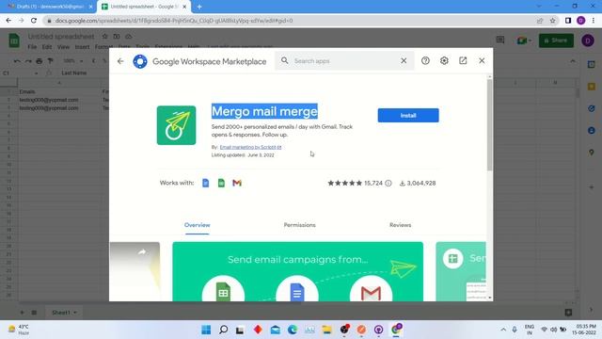Clear the Marketplace search field
This screenshot has width=602, height=339.
click(x=404, y=60)
